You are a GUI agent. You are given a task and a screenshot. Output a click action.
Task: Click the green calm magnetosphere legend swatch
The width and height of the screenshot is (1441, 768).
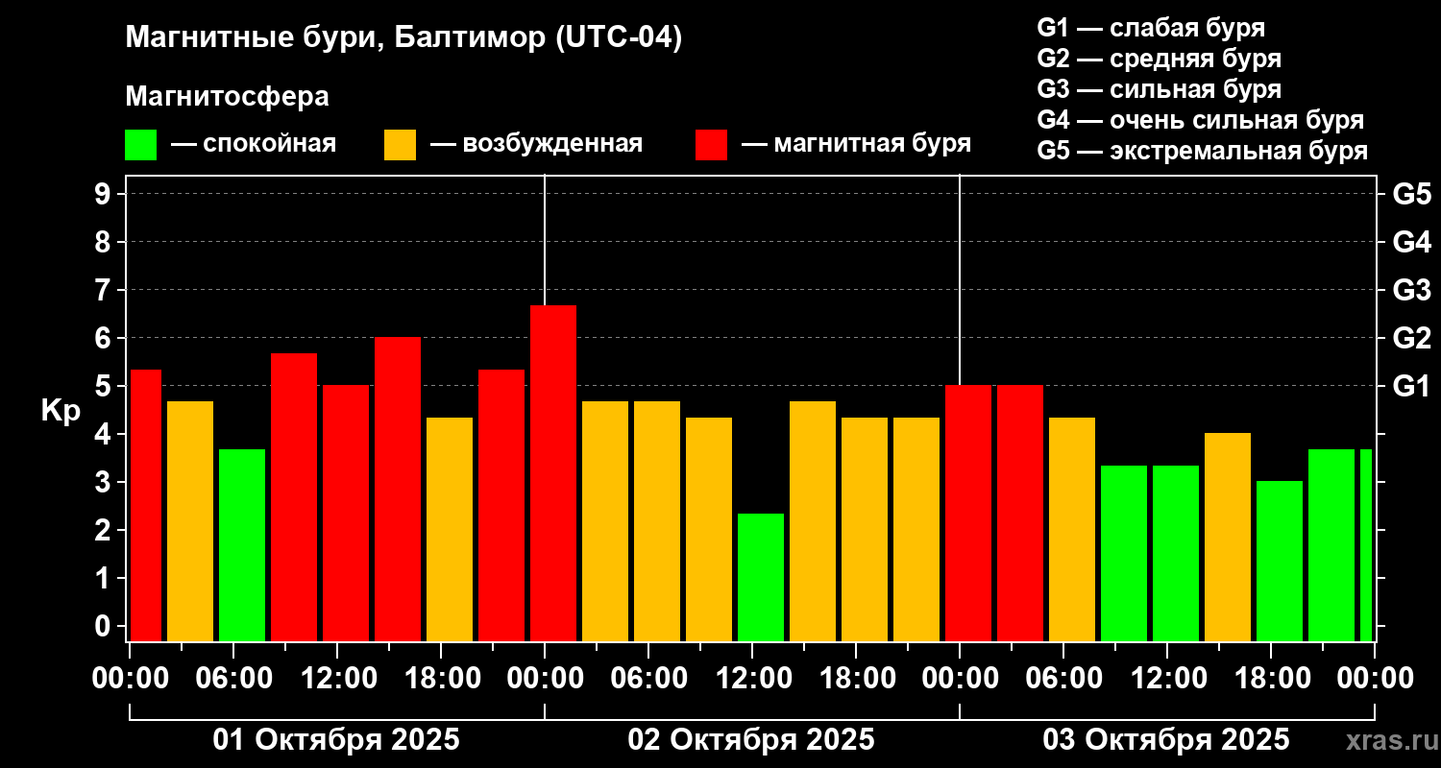tap(140, 144)
